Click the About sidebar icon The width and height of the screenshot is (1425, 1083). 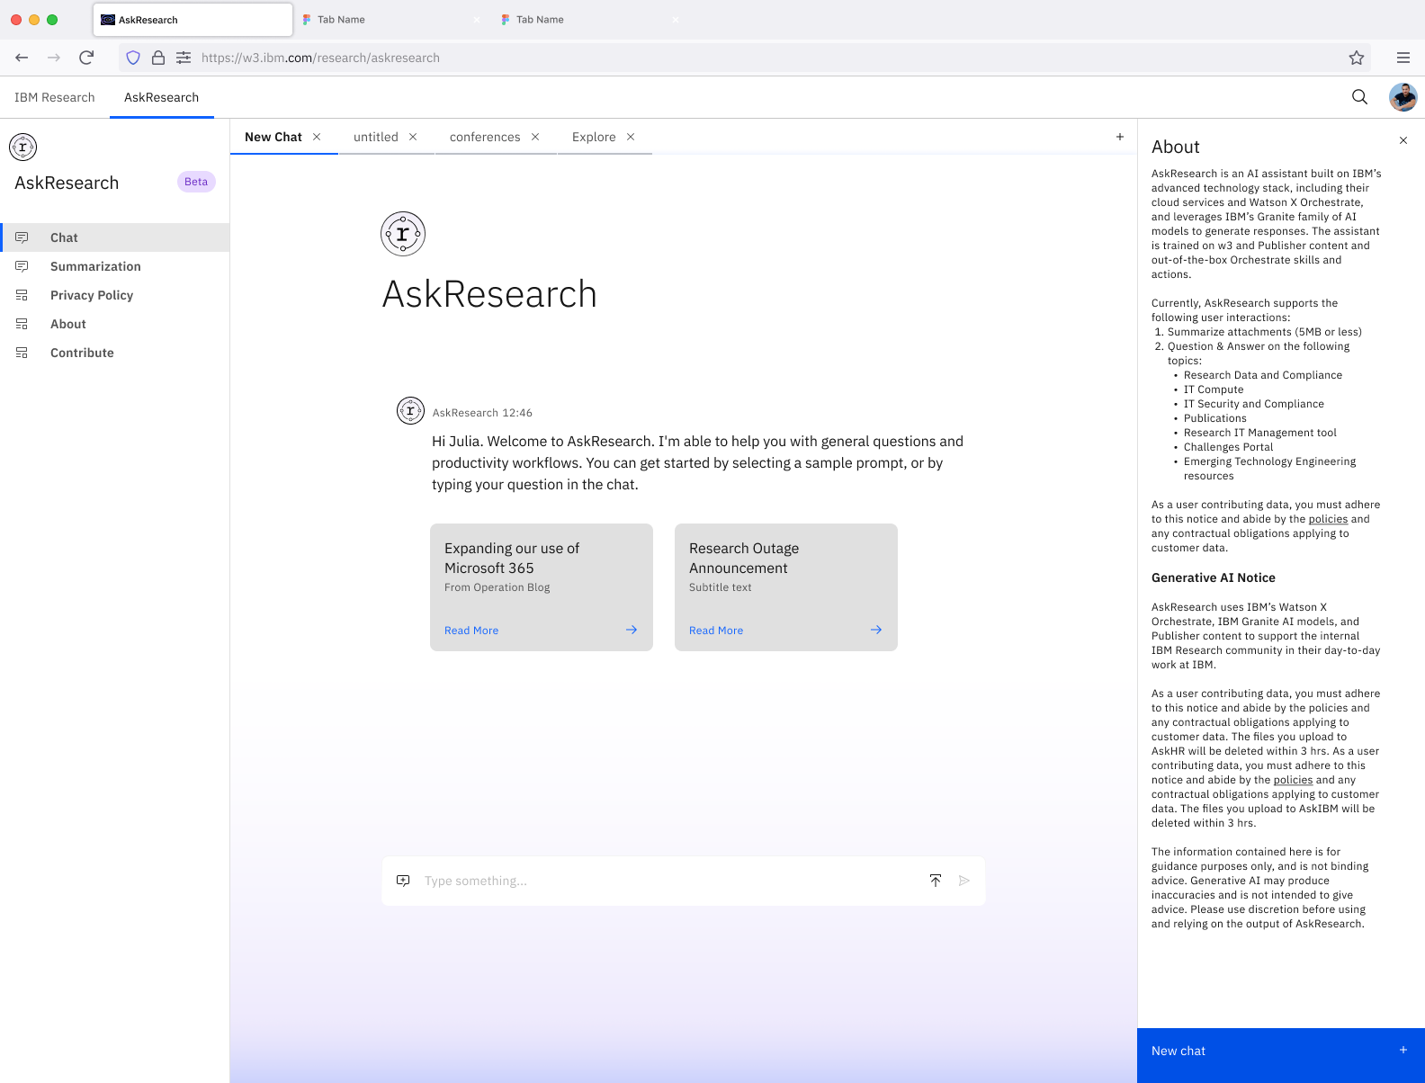tap(22, 324)
